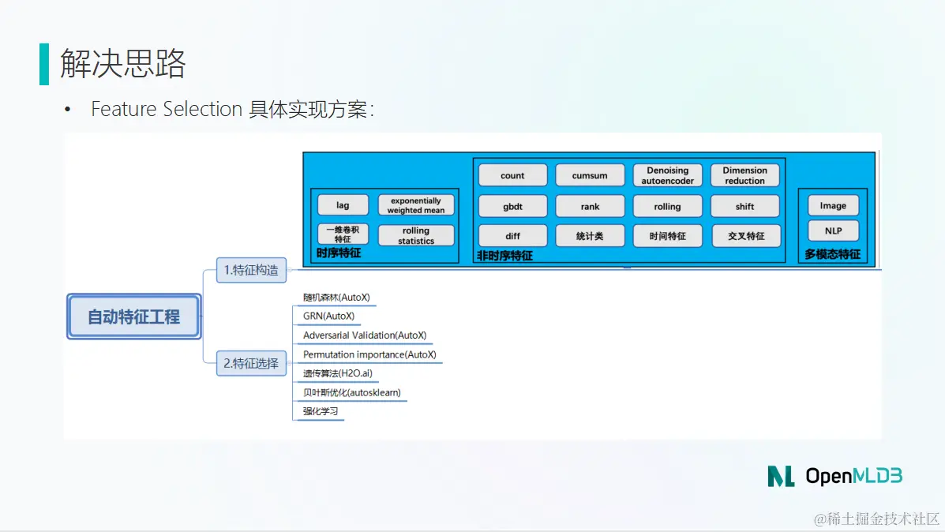Viewport: 945px width, 532px height.
Task: Open the Dimension reduction item
Action: (x=744, y=174)
